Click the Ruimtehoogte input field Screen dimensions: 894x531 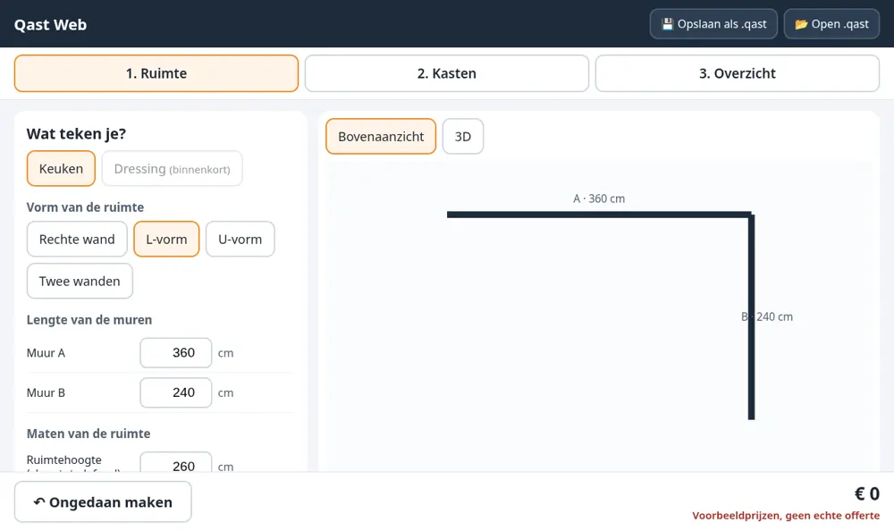pos(175,463)
